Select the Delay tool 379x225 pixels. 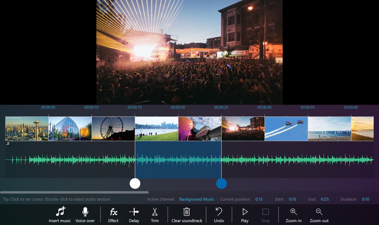tap(134, 214)
